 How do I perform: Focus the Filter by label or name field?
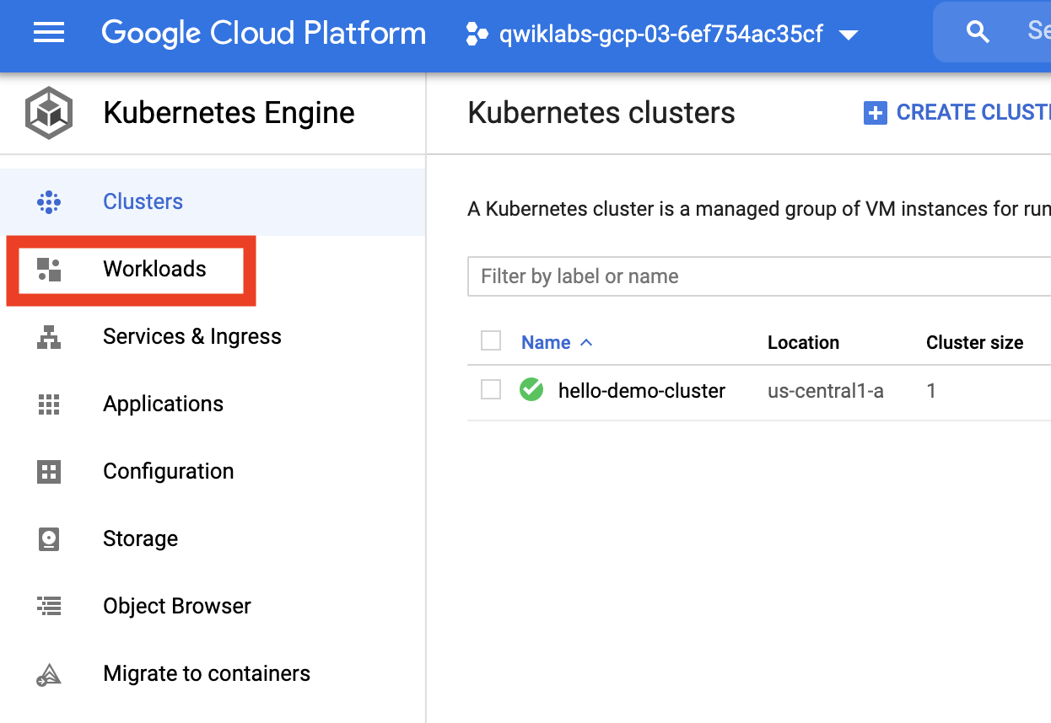tap(759, 276)
